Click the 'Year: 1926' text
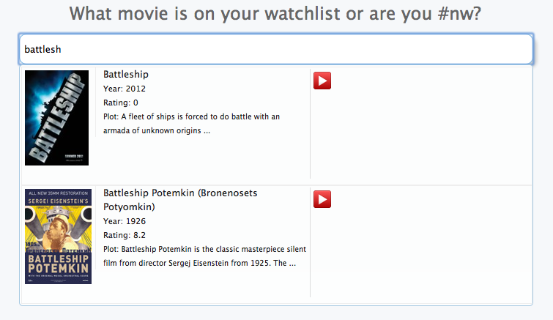553x320 pixels. (x=125, y=221)
